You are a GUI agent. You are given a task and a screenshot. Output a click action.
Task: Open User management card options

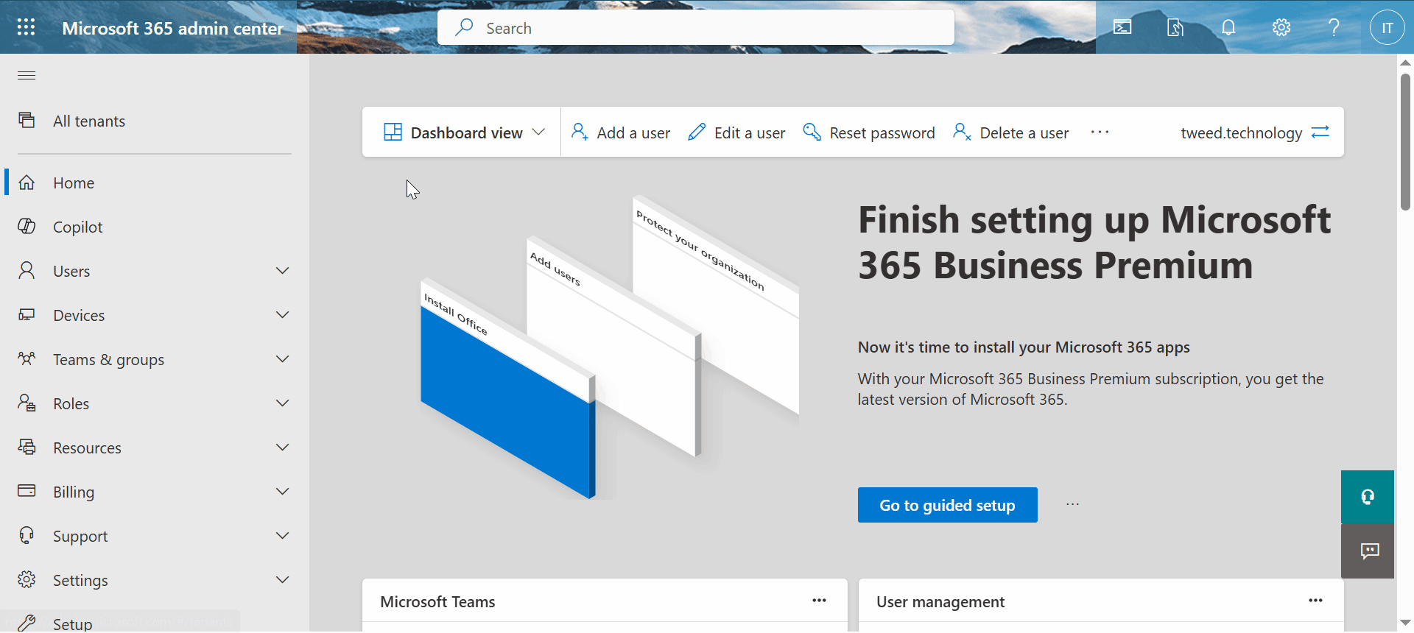[1315, 601]
